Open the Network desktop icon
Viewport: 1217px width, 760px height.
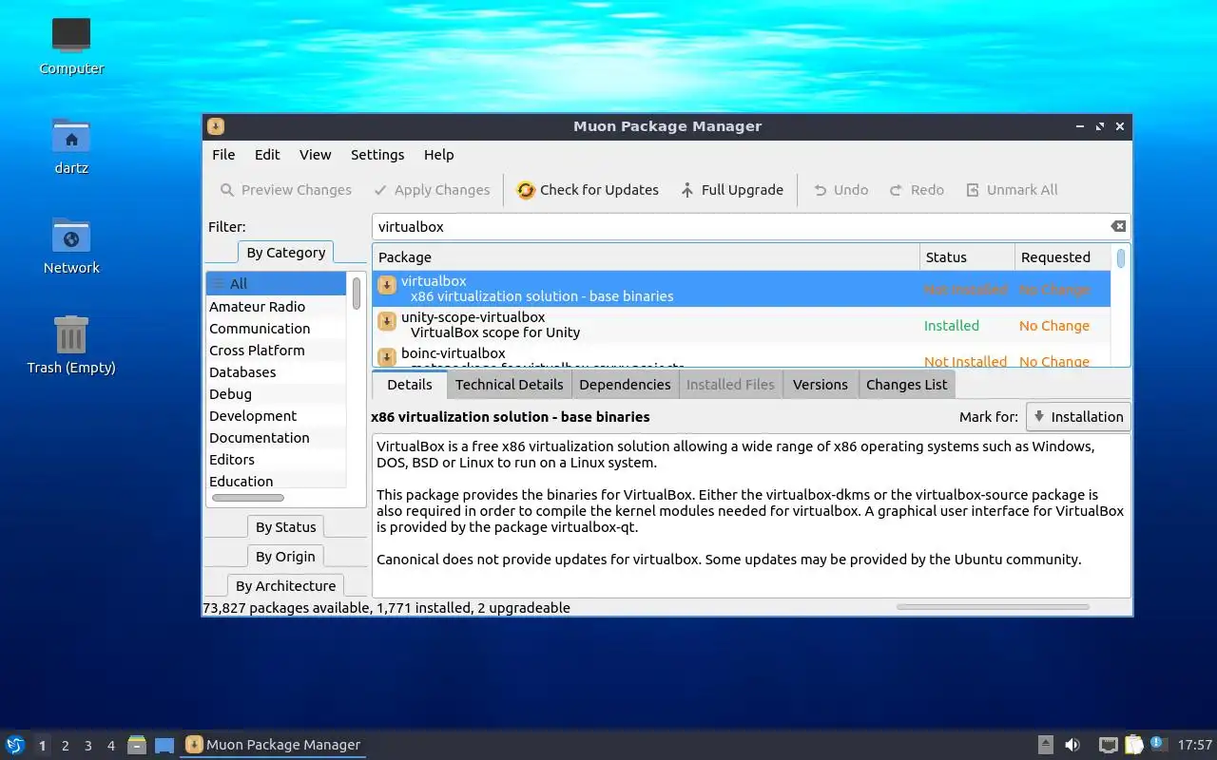coord(71,236)
